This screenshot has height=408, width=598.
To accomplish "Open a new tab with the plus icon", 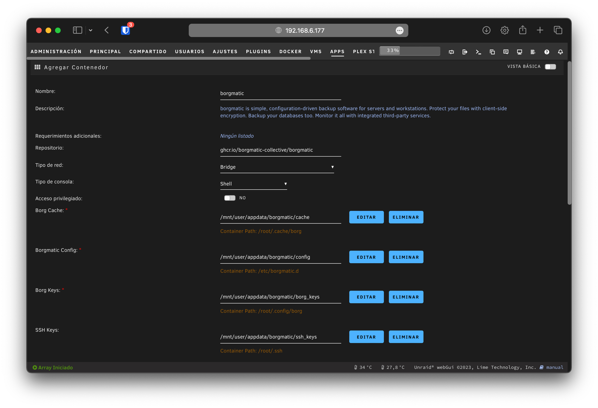I will [x=540, y=30].
